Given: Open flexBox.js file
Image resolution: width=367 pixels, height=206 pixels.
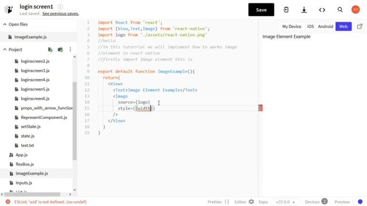Looking at the screenshot, I should click(x=25, y=164).
